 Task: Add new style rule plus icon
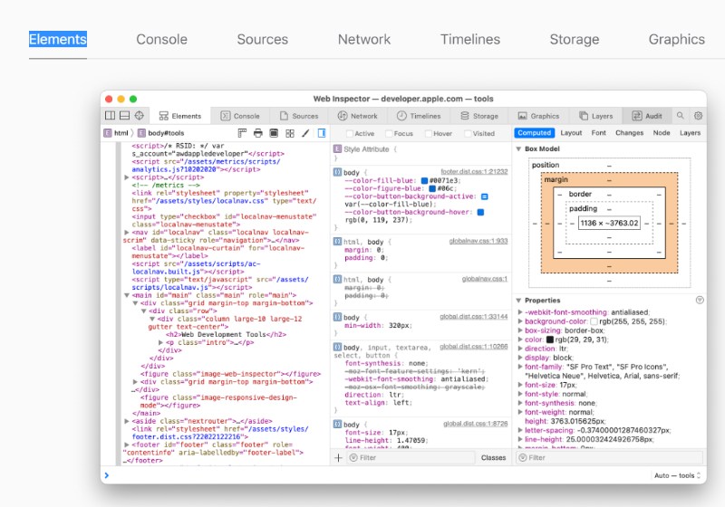click(339, 458)
